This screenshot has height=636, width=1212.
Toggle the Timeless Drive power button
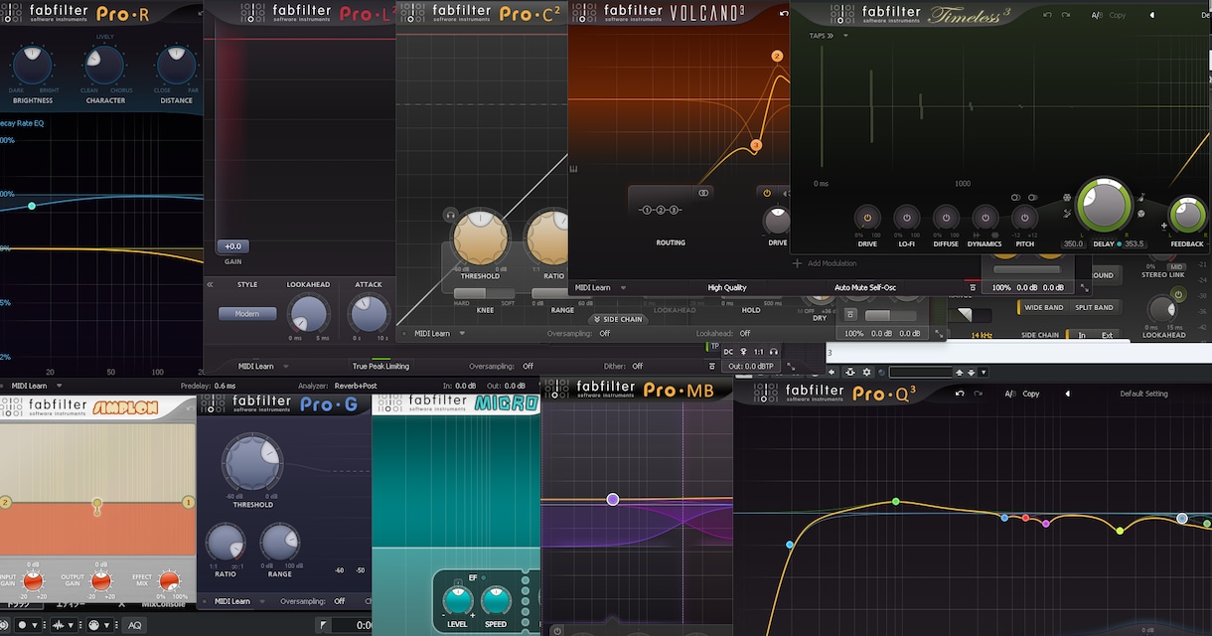pos(867,218)
